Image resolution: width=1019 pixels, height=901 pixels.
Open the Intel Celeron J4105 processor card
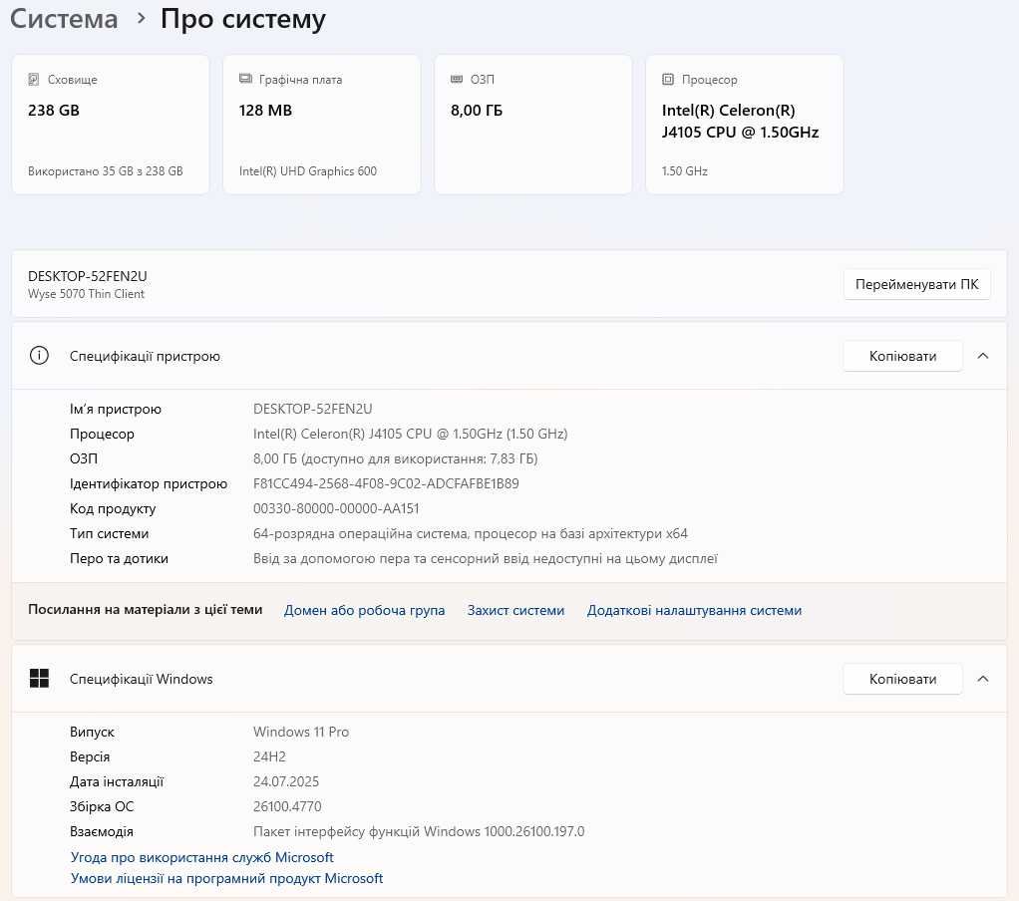(x=744, y=124)
